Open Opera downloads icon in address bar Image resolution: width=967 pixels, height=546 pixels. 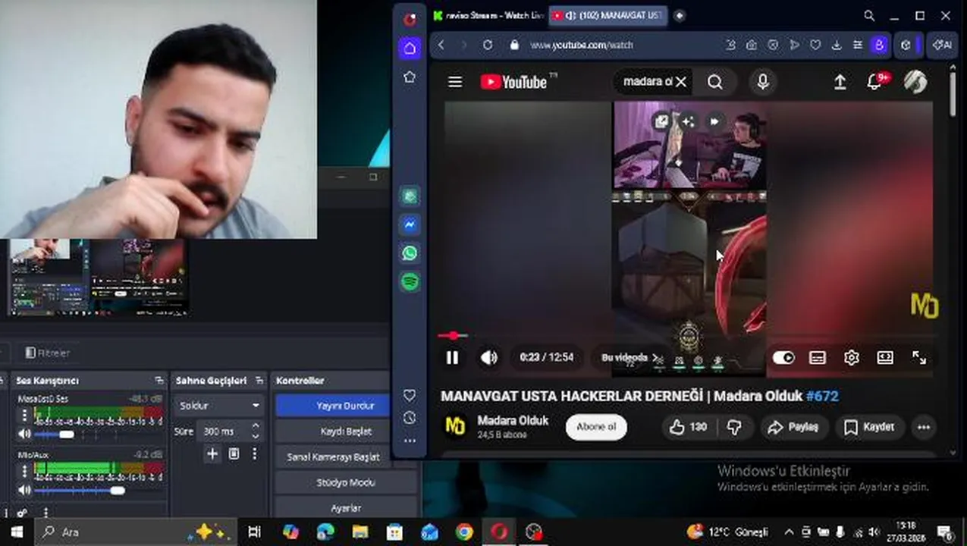(x=837, y=45)
